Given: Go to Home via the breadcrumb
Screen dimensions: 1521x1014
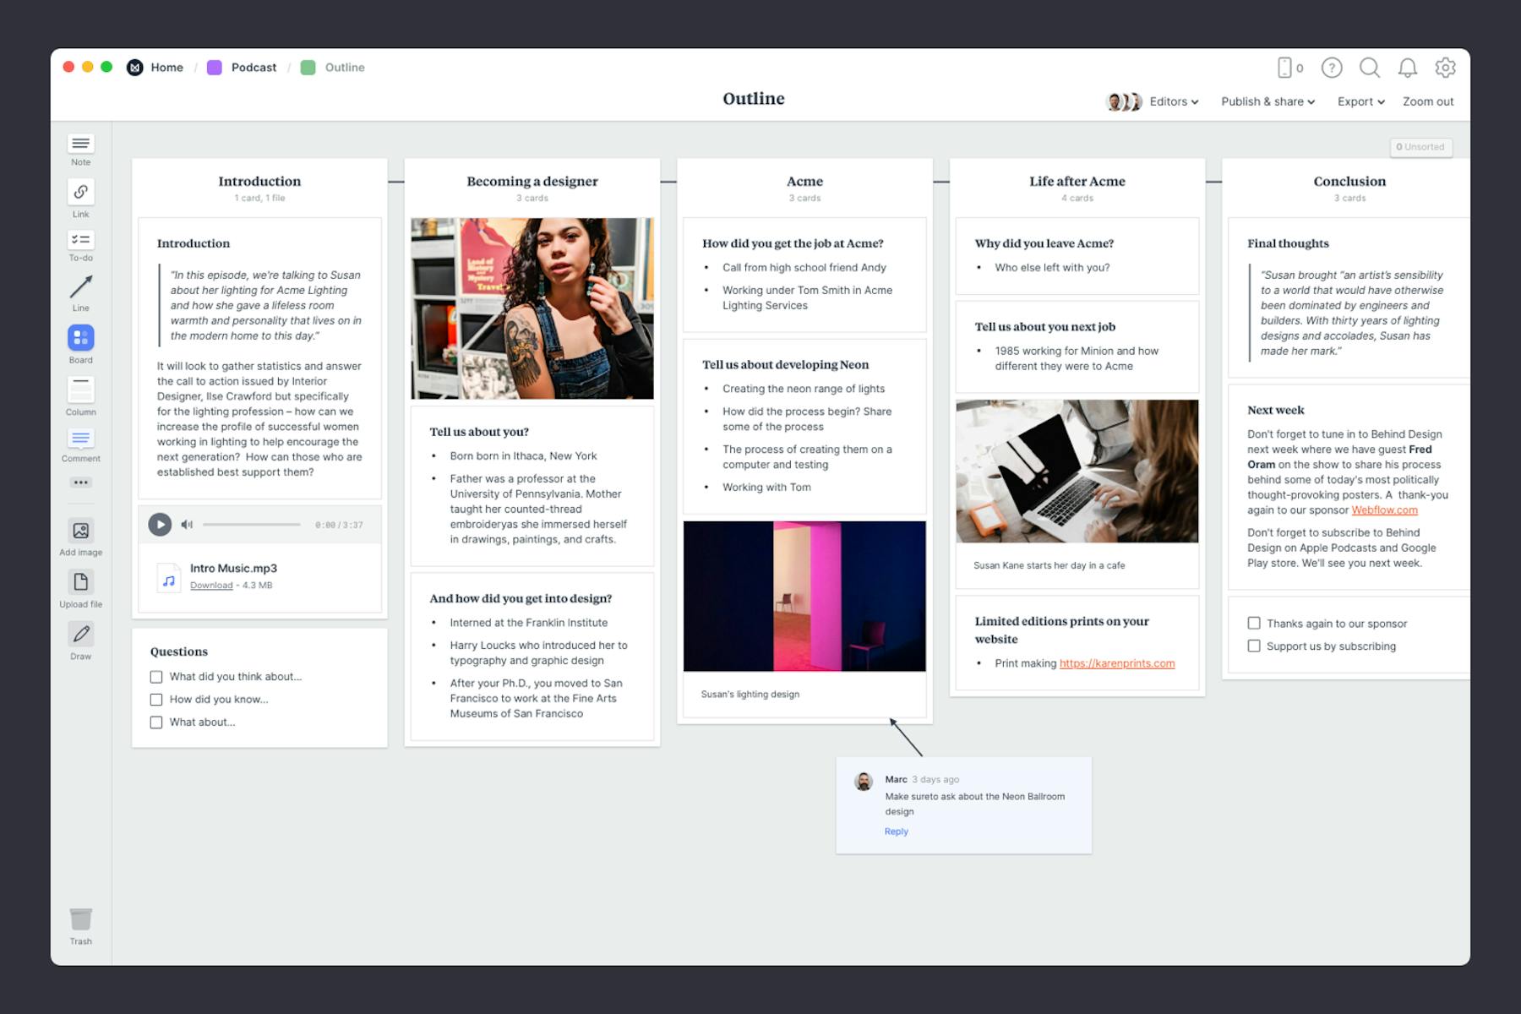Looking at the screenshot, I should coord(166,67).
